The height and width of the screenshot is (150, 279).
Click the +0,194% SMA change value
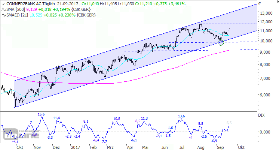61,9
